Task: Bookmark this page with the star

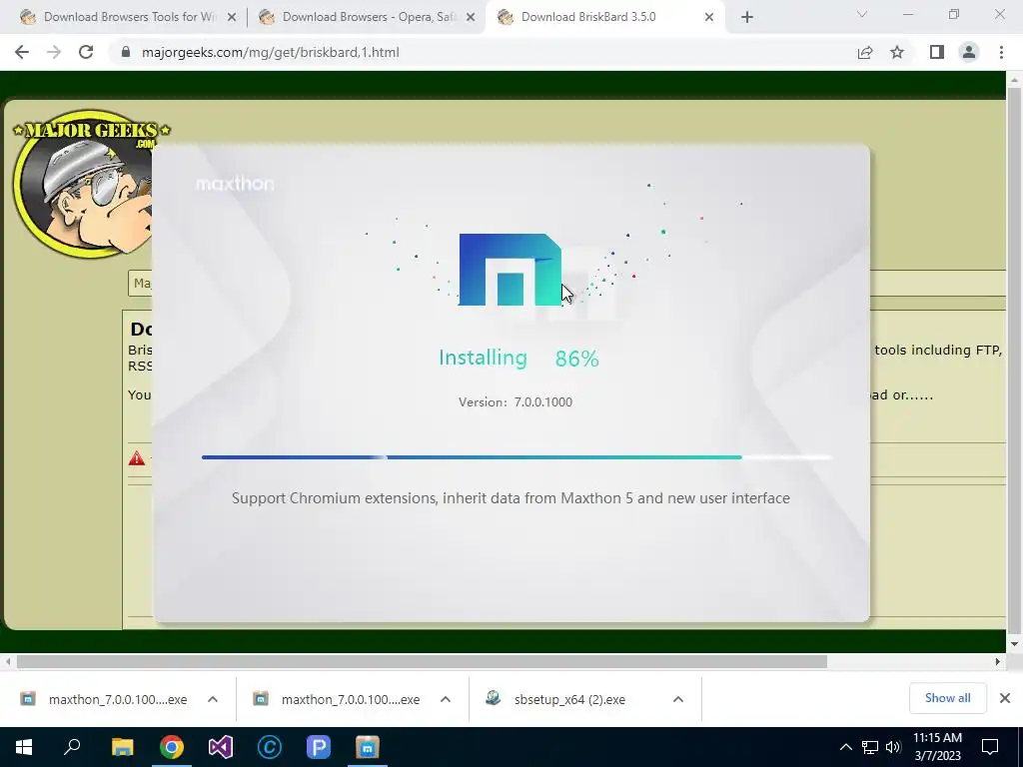Action: tap(897, 52)
